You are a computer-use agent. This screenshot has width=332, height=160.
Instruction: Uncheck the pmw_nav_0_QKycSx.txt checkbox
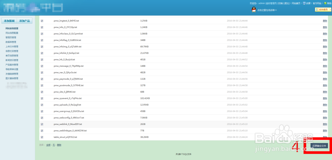pyautogui.click(x=42, y=72)
